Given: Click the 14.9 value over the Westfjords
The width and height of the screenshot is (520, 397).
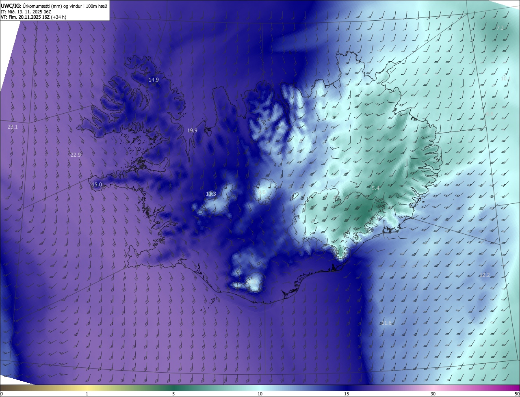Looking at the screenshot, I should pos(154,80).
